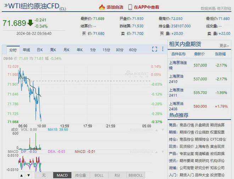Click the 在APP中查看 link

(x=146, y=7)
